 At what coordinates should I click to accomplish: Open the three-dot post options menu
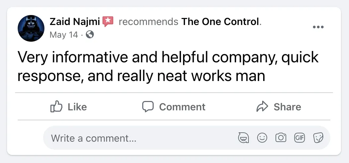point(318,27)
